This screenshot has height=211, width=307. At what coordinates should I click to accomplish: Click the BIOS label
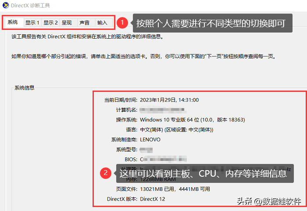coord(131,160)
